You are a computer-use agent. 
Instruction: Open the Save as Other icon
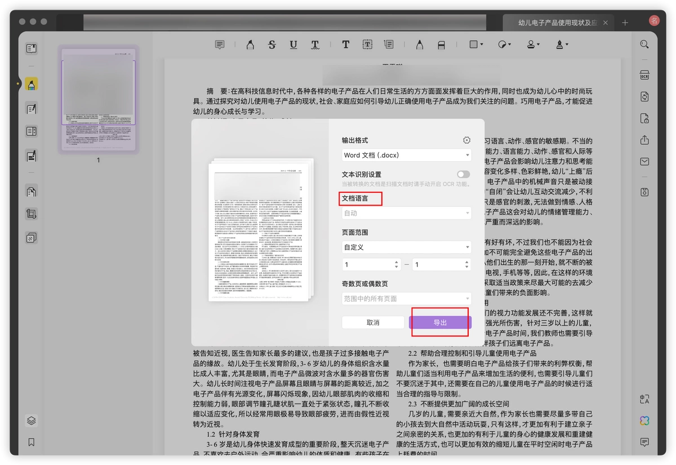click(x=644, y=192)
